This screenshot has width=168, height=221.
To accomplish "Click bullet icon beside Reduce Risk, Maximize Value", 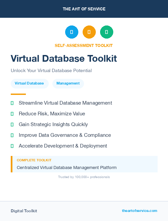I will 12,114.
